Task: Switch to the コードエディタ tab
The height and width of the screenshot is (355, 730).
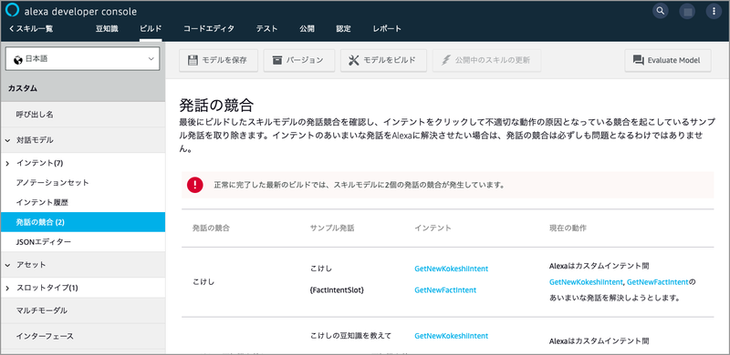Action: pos(209,29)
